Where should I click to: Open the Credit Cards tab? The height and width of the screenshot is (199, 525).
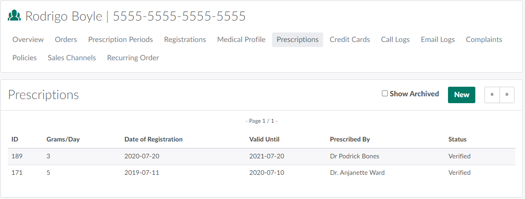(x=350, y=40)
